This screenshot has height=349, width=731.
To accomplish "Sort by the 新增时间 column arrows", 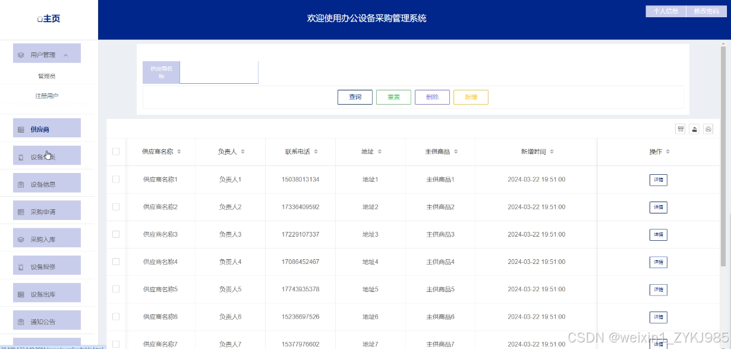I will click(x=552, y=152).
